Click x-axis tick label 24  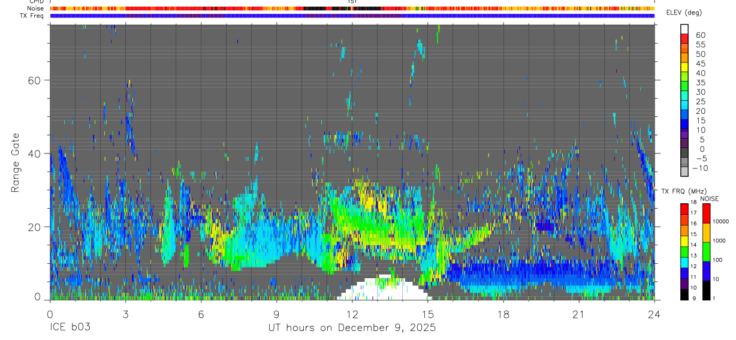click(x=654, y=314)
